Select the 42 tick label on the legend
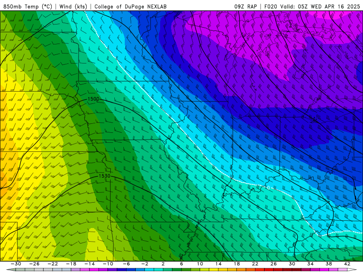Viewport: 363px width, 272px height. coord(347,264)
